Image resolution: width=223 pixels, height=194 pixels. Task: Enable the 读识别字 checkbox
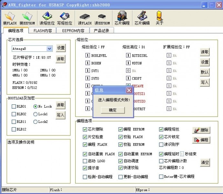(x=161, y=145)
